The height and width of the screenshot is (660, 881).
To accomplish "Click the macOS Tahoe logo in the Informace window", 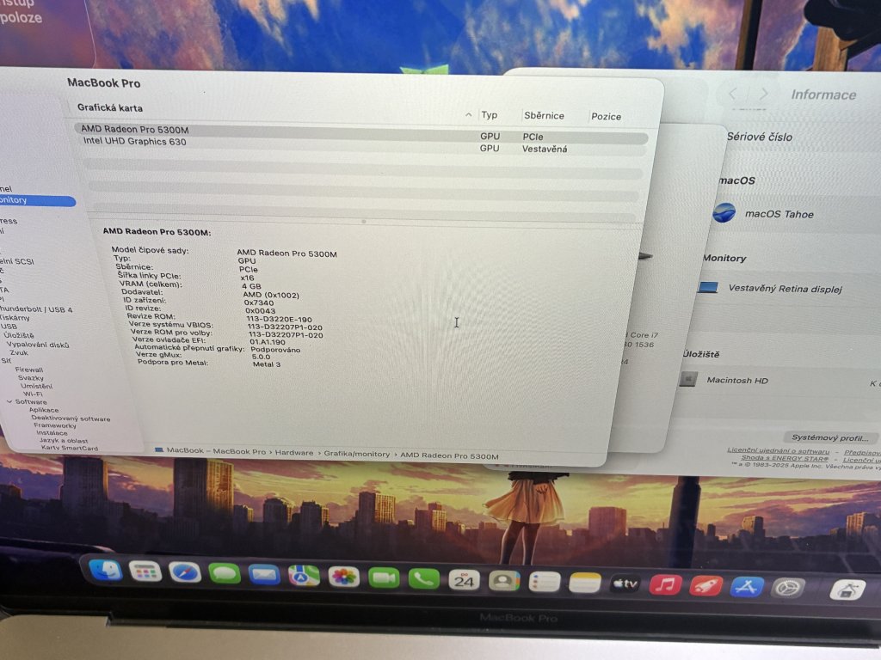I will (724, 213).
